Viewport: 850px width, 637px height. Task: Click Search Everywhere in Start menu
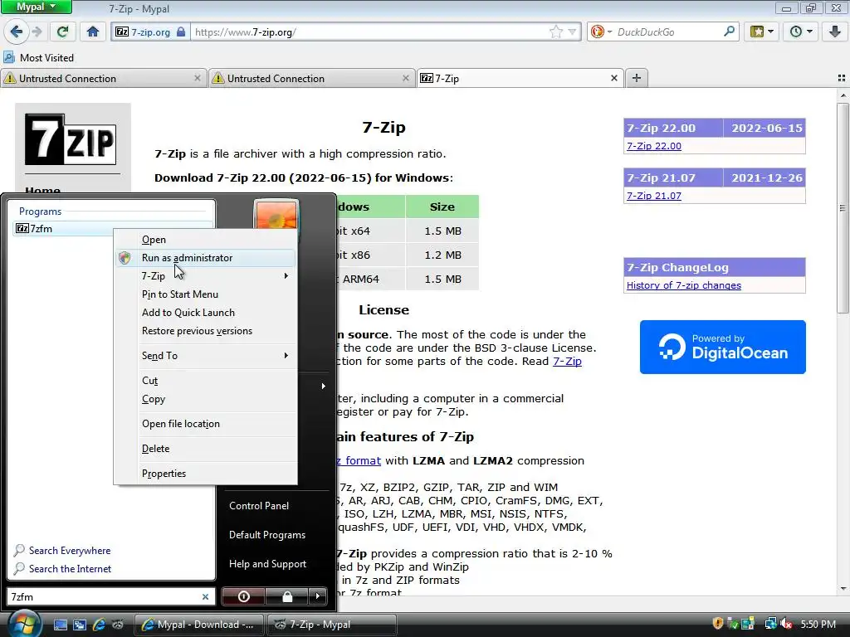point(63,551)
